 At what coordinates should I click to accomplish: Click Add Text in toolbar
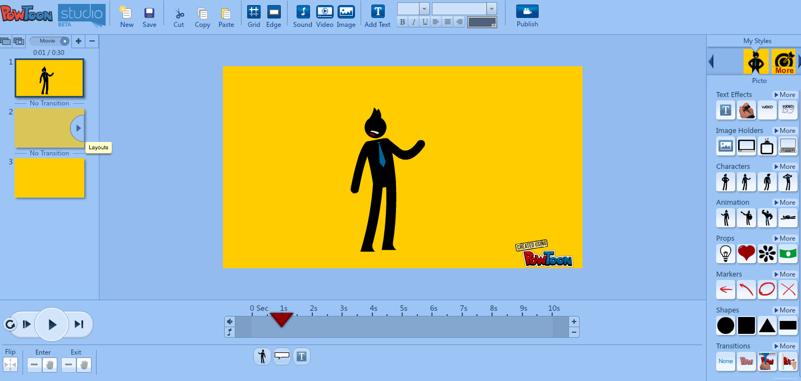pos(377,17)
